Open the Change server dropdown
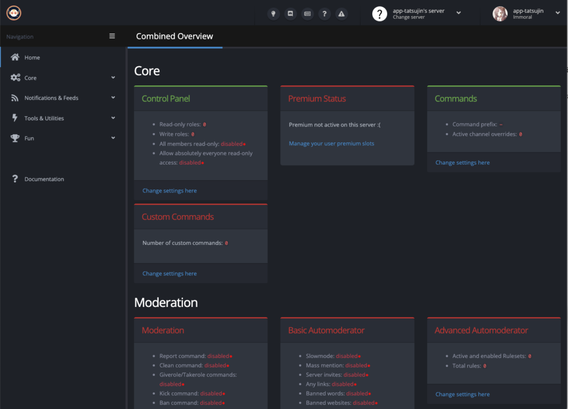The height and width of the screenshot is (409, 568). tap(458, 13)
